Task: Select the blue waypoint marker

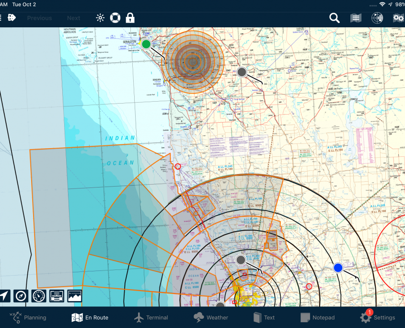Action: point(338,268)
